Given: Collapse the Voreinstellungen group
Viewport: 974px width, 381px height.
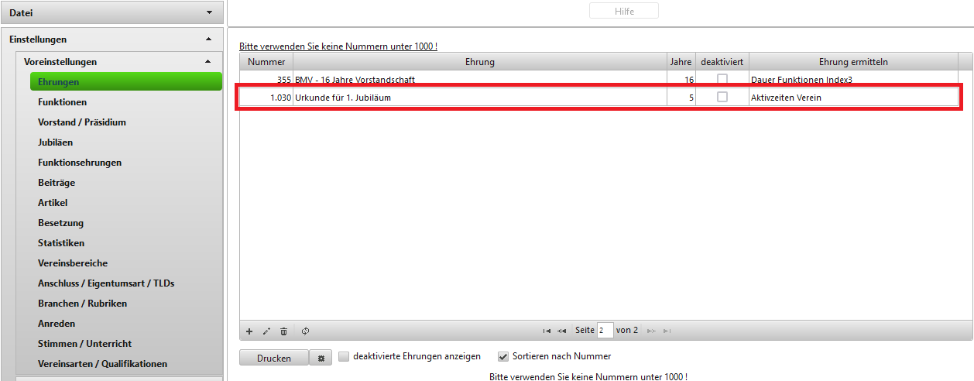Looking at the screenshot, I should (x=207, y=61).
